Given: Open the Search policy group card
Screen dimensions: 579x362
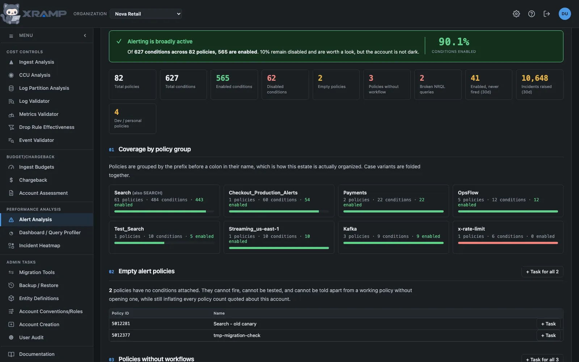Looking at the screenshot, I should pos(164,201).
